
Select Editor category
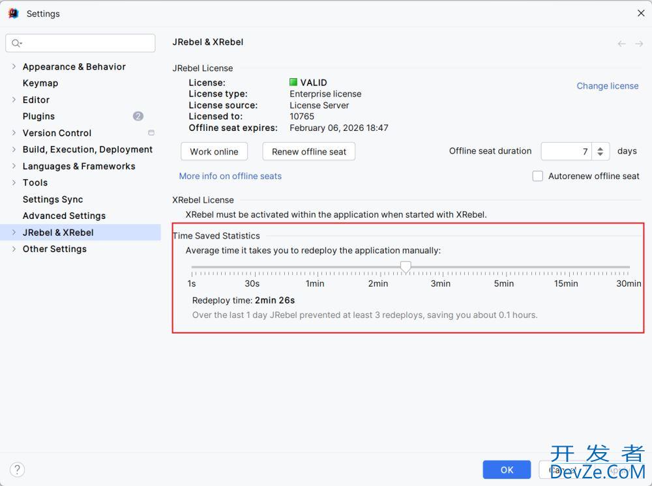click(36, 100)
